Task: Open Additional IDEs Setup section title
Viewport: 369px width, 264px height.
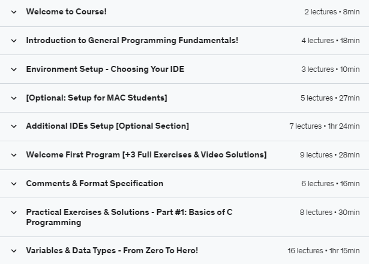Action: point(107,126)
